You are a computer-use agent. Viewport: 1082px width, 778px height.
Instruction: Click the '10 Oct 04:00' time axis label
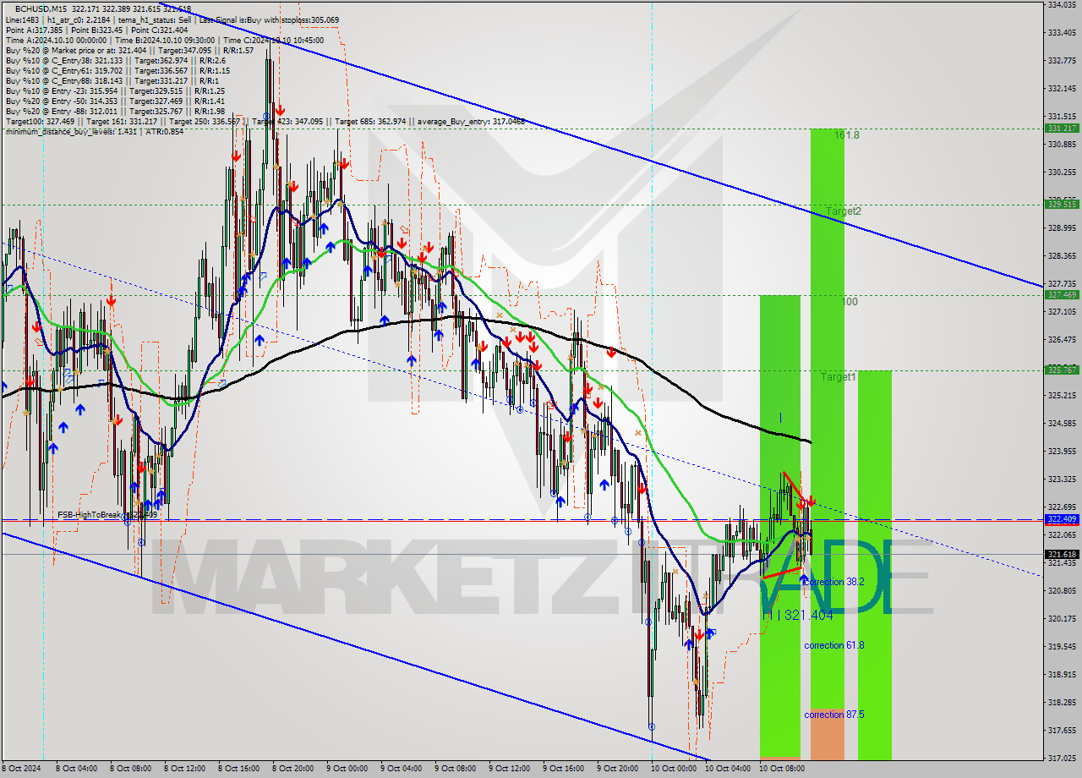click(727, 769)
